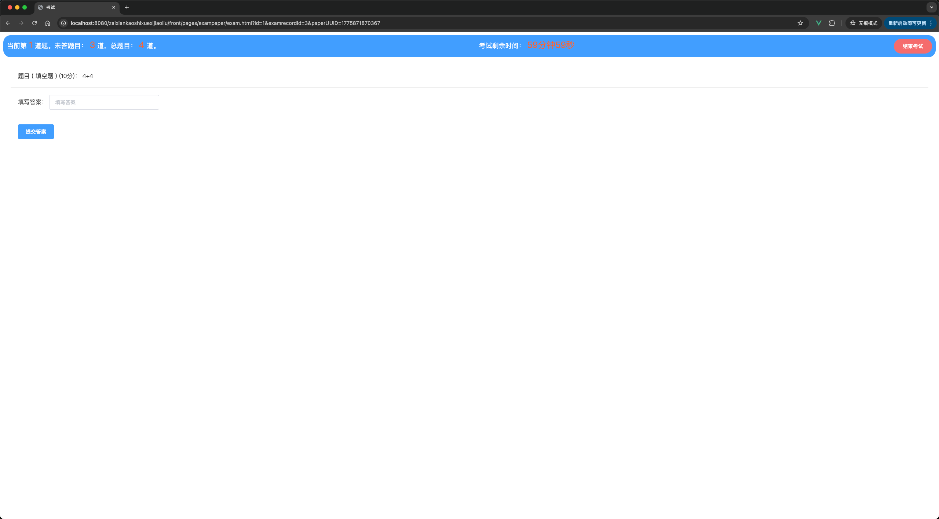
Task: Open the Vue devtools extension icon
Action: click(818, 23)
